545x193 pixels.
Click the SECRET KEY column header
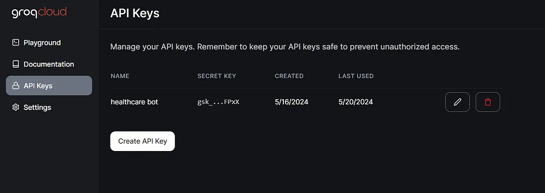pos(217,76)
